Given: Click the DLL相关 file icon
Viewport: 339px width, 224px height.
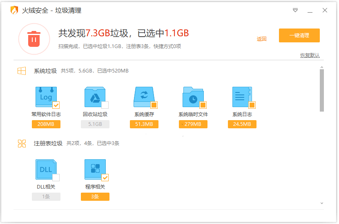Looking at the screenshot, I should (46, 169).
